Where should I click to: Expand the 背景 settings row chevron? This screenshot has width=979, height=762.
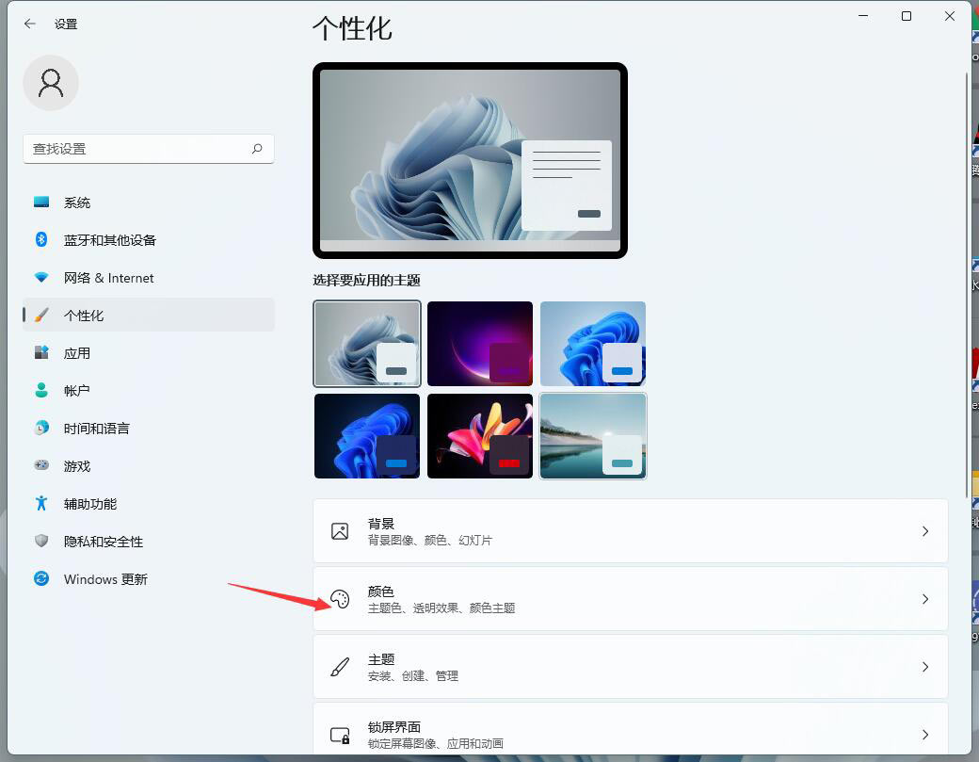[925, 530]
